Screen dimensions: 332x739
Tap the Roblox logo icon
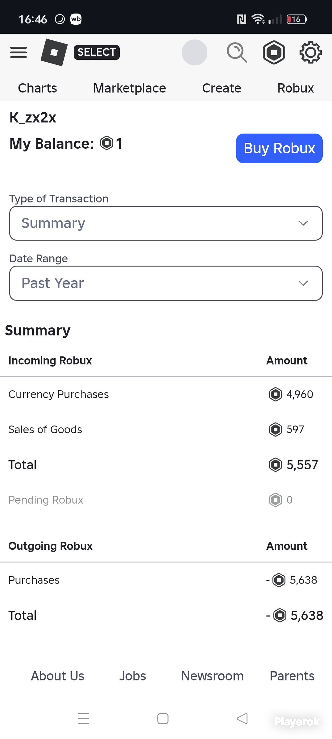[54, 52]
